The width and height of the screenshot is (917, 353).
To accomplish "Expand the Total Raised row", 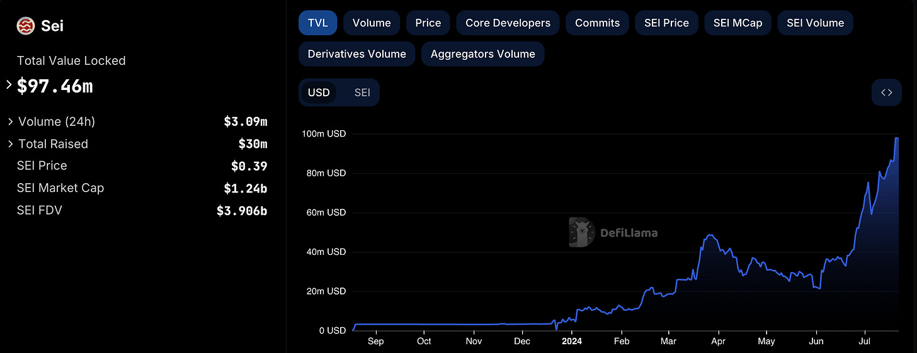I will tap(10, 144).
